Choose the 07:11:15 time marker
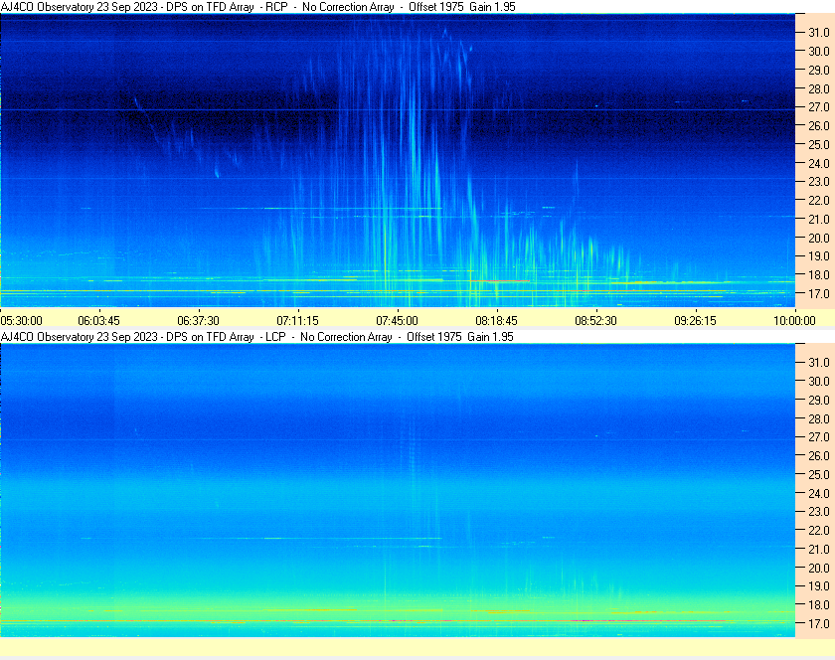The width and height of the screenshot is (835, 660). pyautogui.click(x=297, y=321)
